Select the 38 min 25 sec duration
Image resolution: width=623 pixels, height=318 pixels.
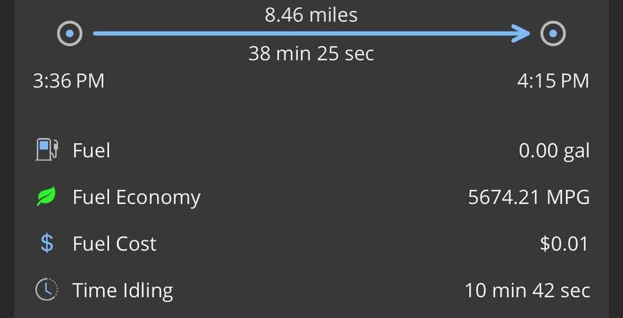tap(311, 53)
